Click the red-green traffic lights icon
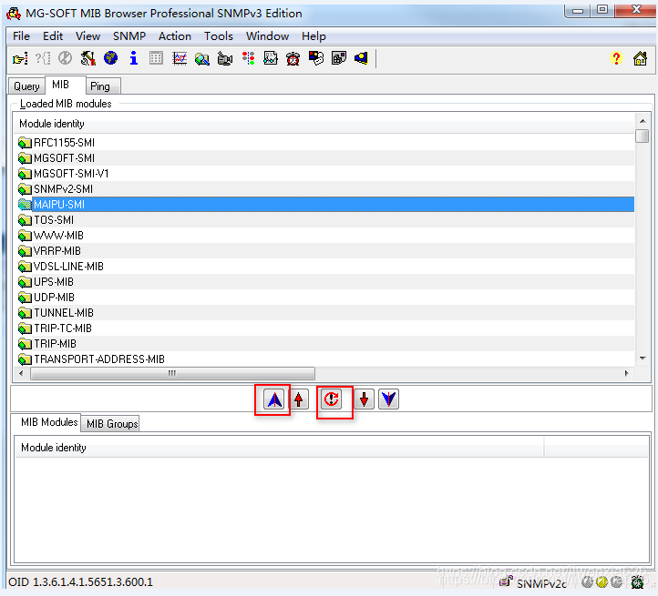Viewport: 658px width, 596px height. tap(248, 58)
